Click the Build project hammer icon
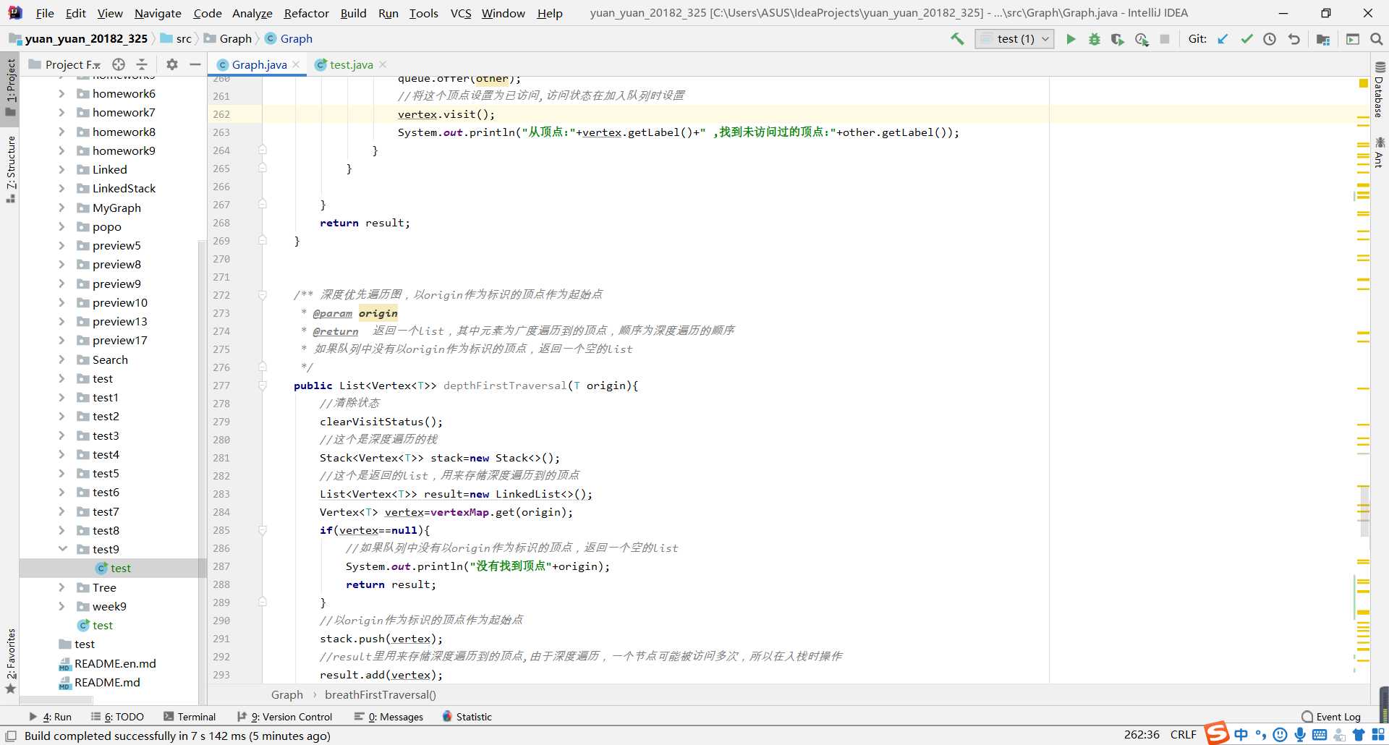The width and height of the screenshot is (1389, 745). (957, 39)
